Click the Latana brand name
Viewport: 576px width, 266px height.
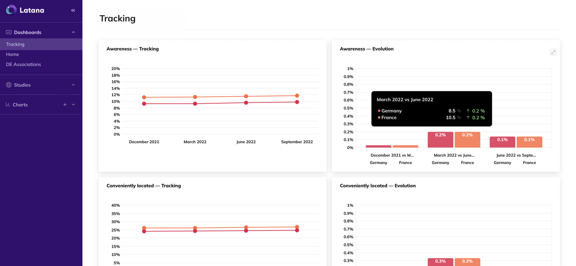pos(32,10)
